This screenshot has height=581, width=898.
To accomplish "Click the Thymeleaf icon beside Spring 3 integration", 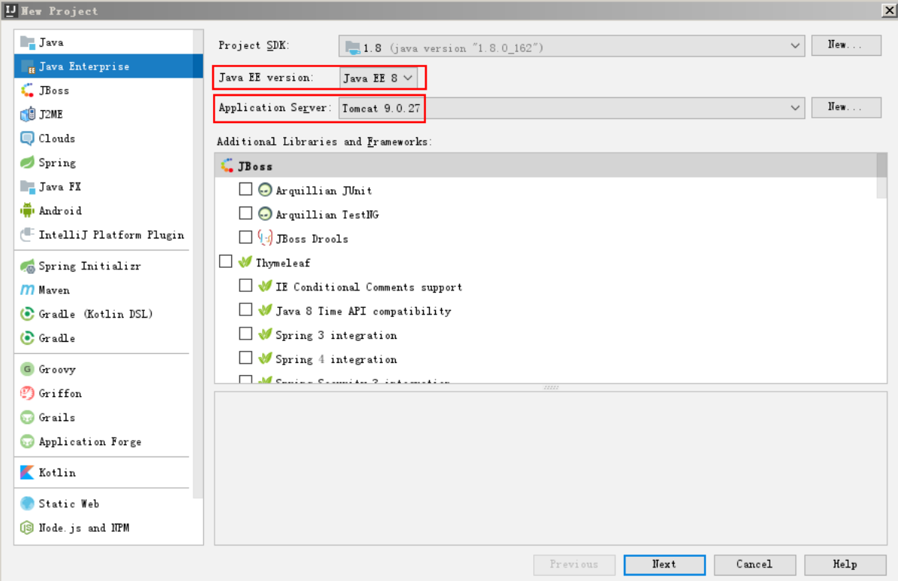I will (x=264, y=334).
